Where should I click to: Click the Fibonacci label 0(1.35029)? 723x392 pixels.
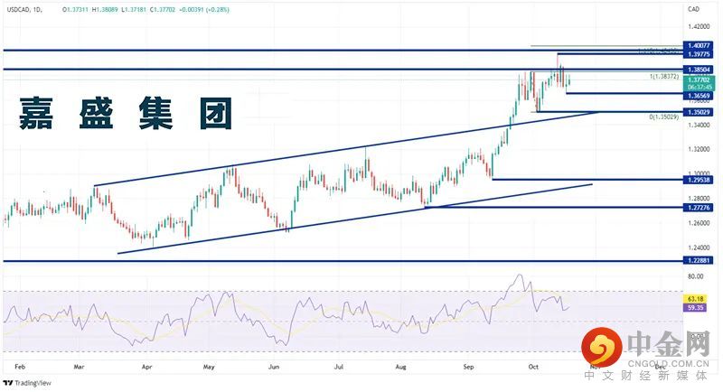[x=664, y=117]
